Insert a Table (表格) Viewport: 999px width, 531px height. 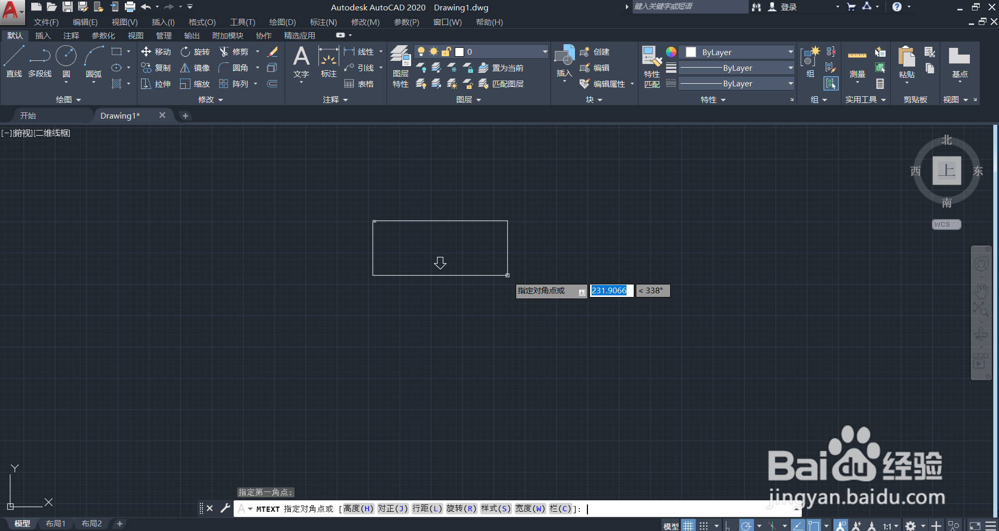359,84
